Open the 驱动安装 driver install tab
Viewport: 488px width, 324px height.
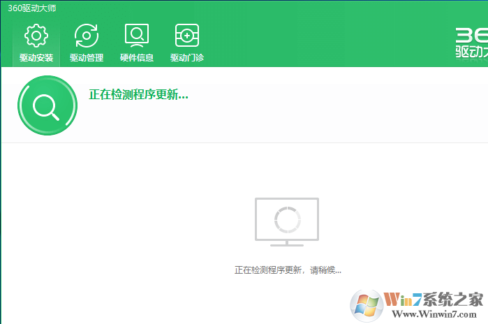[36, 43]
